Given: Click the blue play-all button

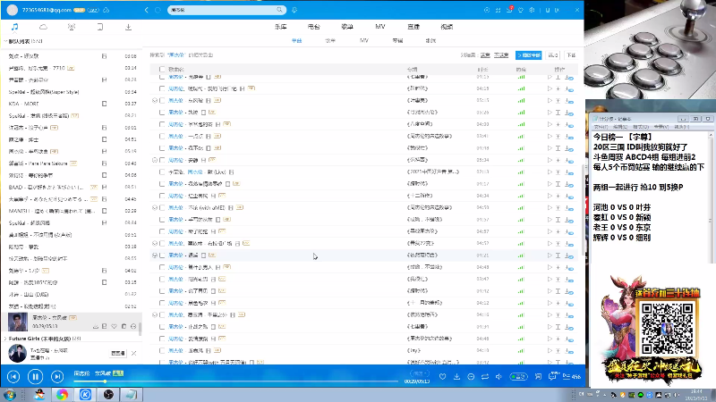Looking at the screenshot, I should pyautogui.click(x=528, y=55).
